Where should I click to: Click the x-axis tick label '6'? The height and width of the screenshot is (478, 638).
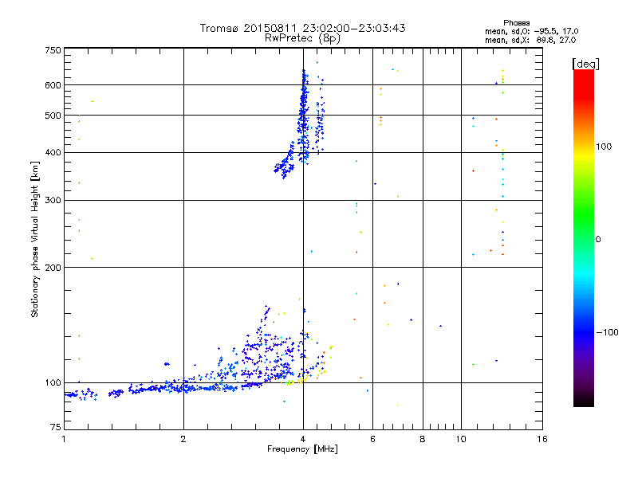point(372,439)
